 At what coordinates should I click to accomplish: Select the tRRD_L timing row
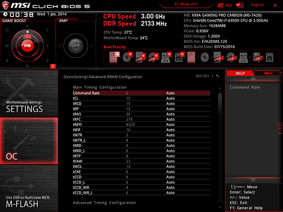click(x=141, y=151)
